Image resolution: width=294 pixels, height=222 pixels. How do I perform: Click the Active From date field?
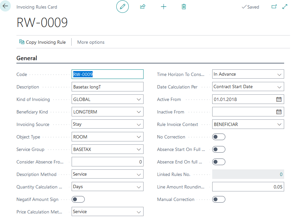pyautogui.click(x=248, y=99)
